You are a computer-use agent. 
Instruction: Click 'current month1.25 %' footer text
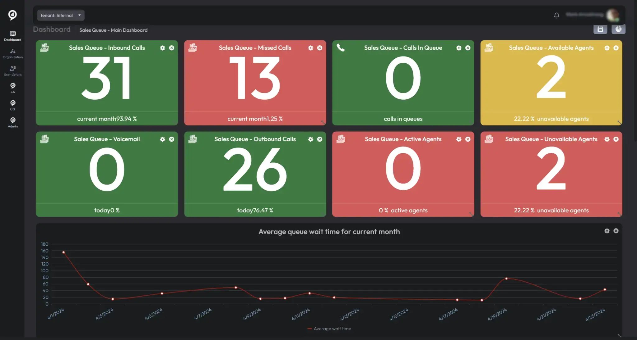pyautogui.click(x=255, y=119)
